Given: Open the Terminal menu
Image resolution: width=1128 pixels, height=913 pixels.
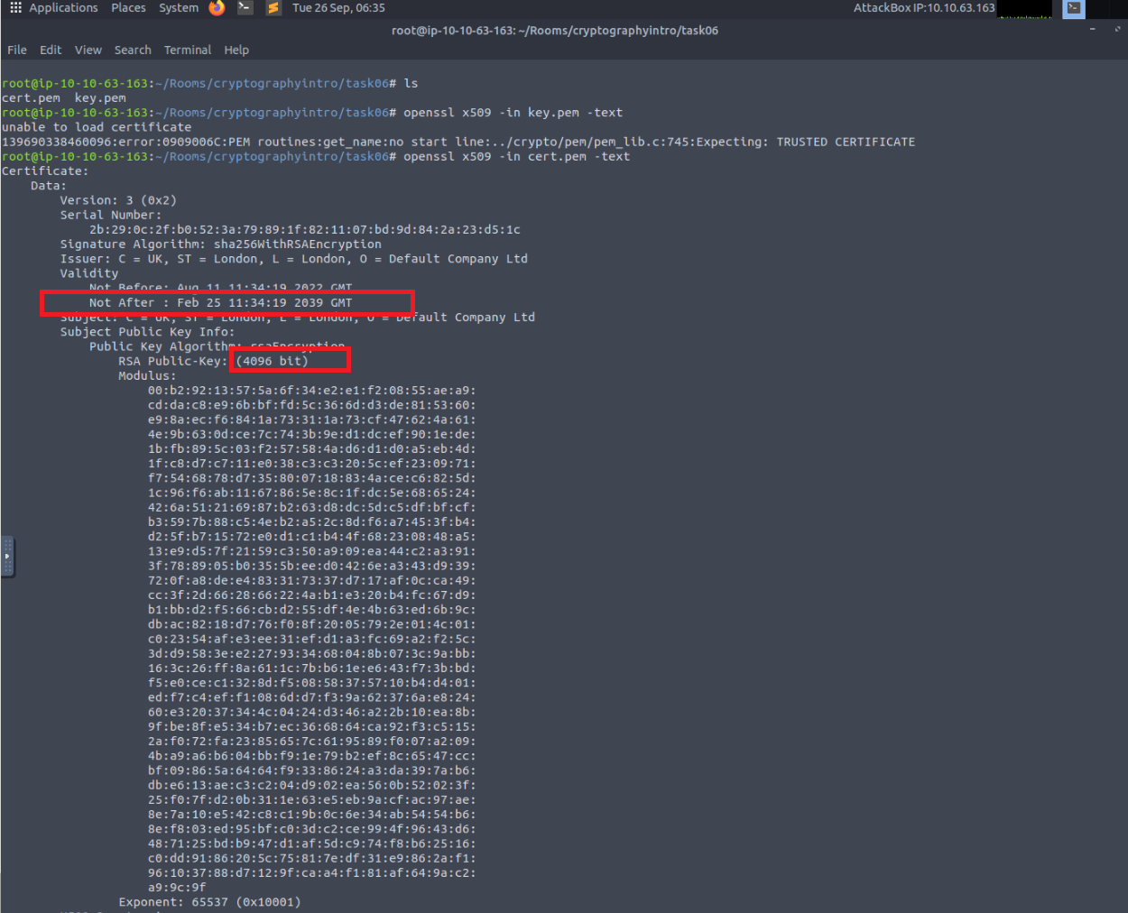Looking at the screenshot, I should pyautogui.click(x=188, y=50).
